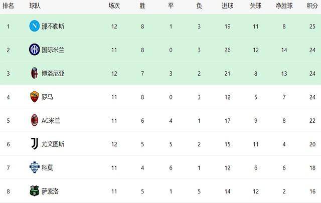Open the 尤文图斯 team page
The image size is (321, 203).
coord(53,144)
